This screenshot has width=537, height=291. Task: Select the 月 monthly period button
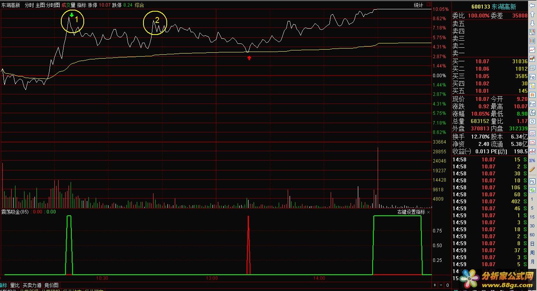tap(532, 262)
